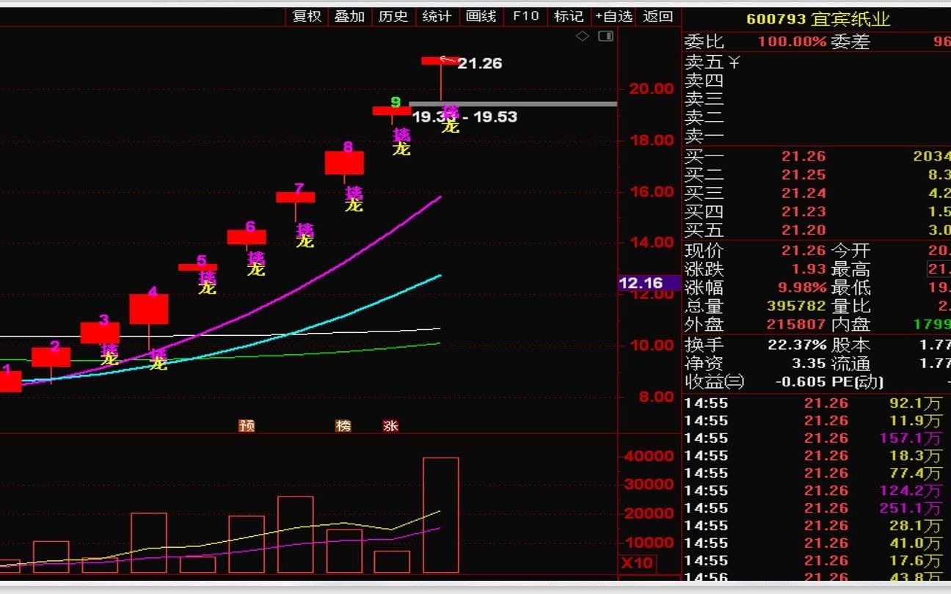Click the 涨幅 9.98% value
951x594 pixels.
[x=801, y=287]
